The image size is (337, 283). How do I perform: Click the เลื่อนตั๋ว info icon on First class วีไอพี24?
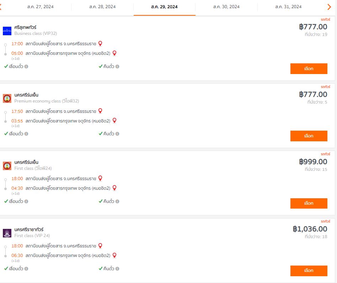point(26,201)
